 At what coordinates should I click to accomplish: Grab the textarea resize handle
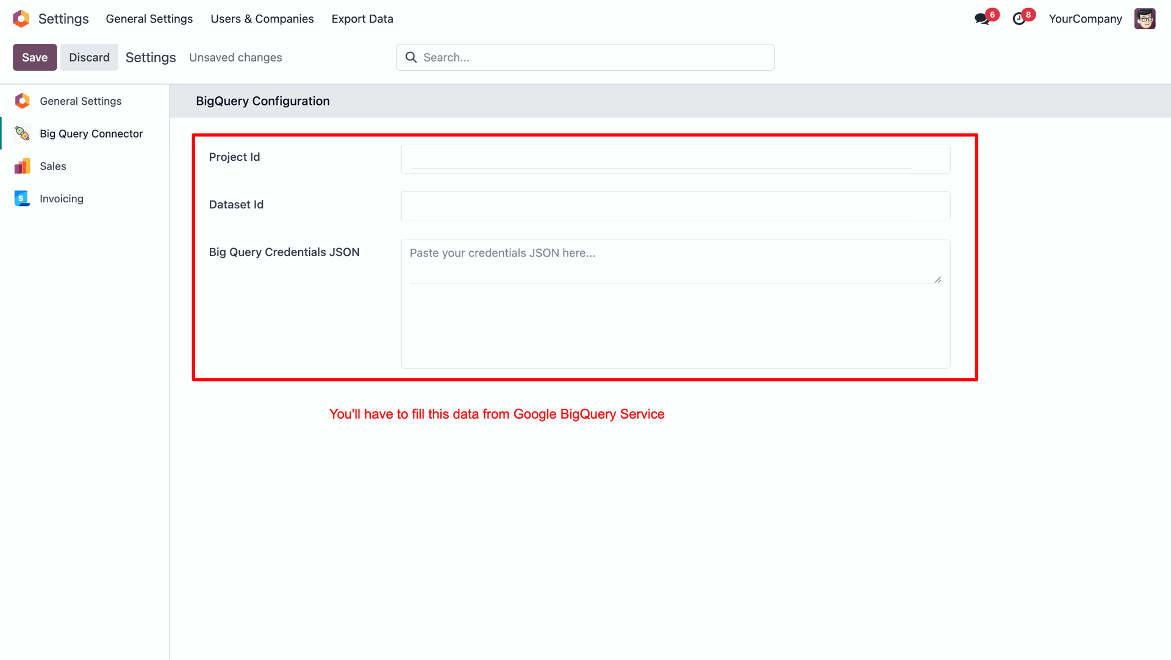(938, 280)
